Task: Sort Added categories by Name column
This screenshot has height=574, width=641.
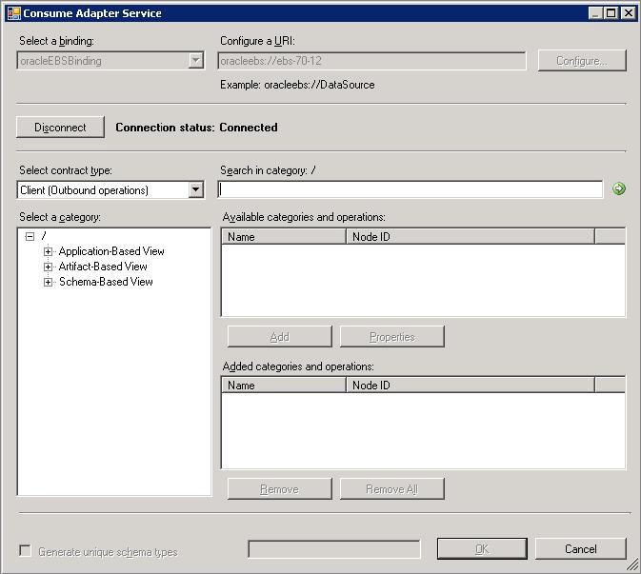Action: [284, 386]
